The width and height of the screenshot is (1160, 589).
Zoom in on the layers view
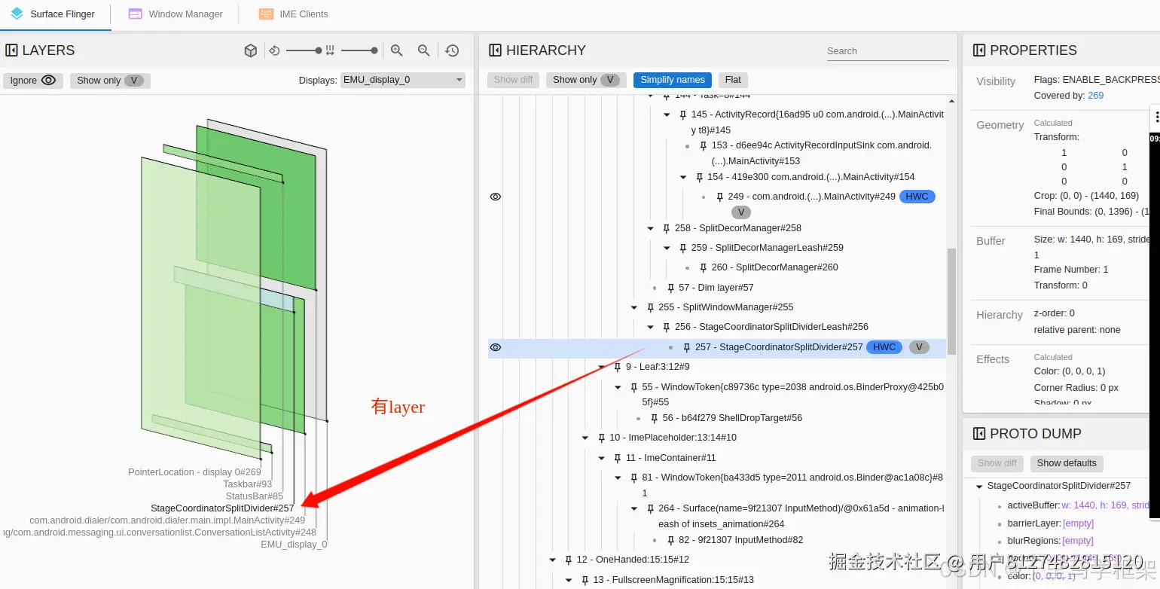point(397,50)
